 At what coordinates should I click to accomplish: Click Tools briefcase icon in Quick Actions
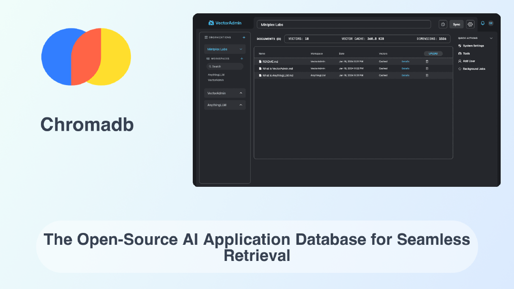click(x=460, y=53)
